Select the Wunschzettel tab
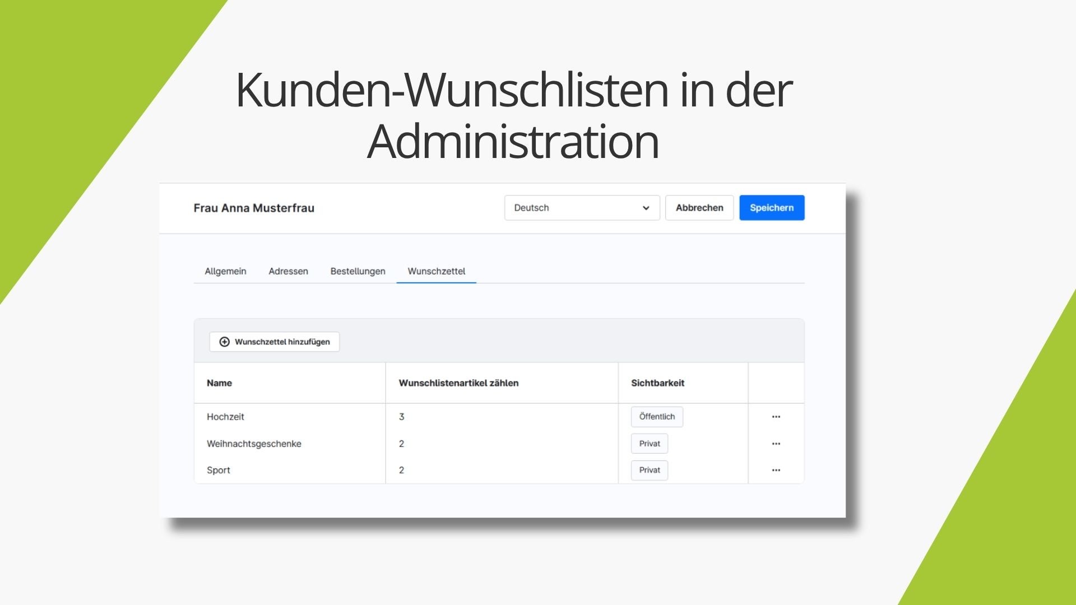1076x605 pixels. point(437,271)
